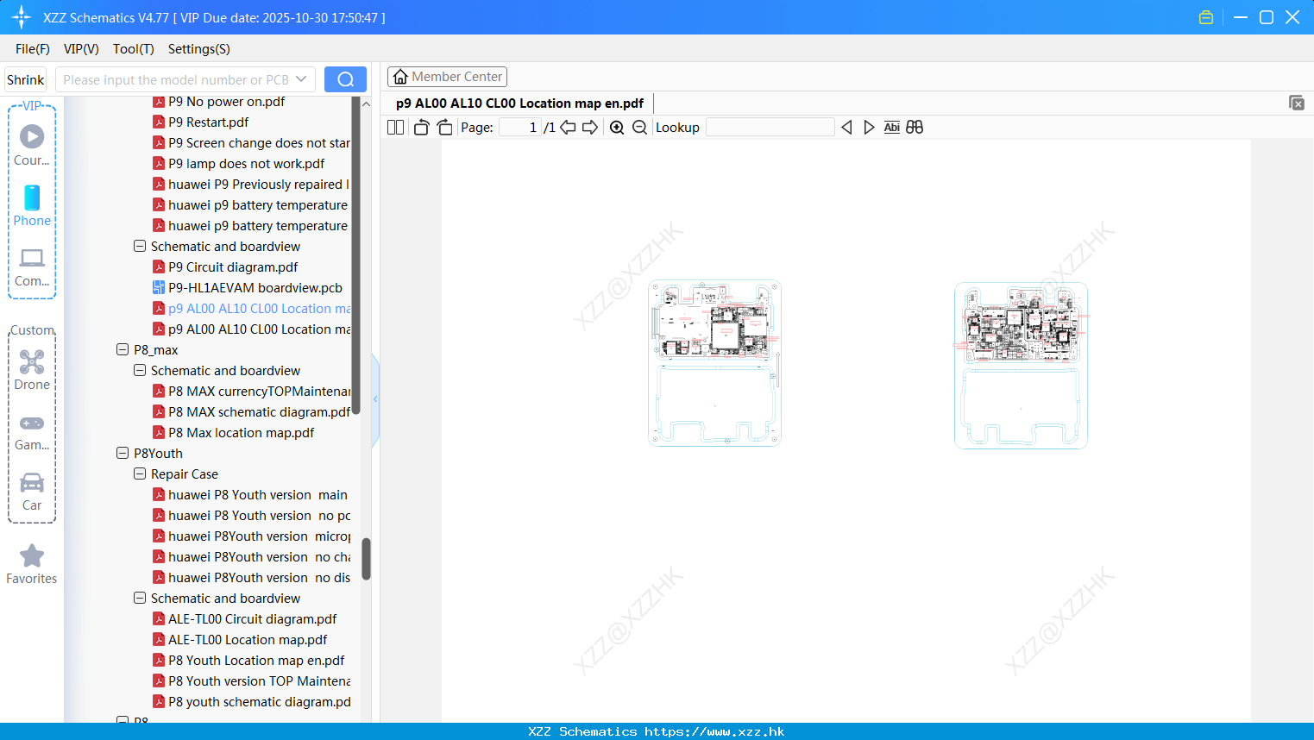The width and height of the screenshot is (1314, 740).
Task: Click the file tree scrollbar thumb
Action: click(366, 559)
